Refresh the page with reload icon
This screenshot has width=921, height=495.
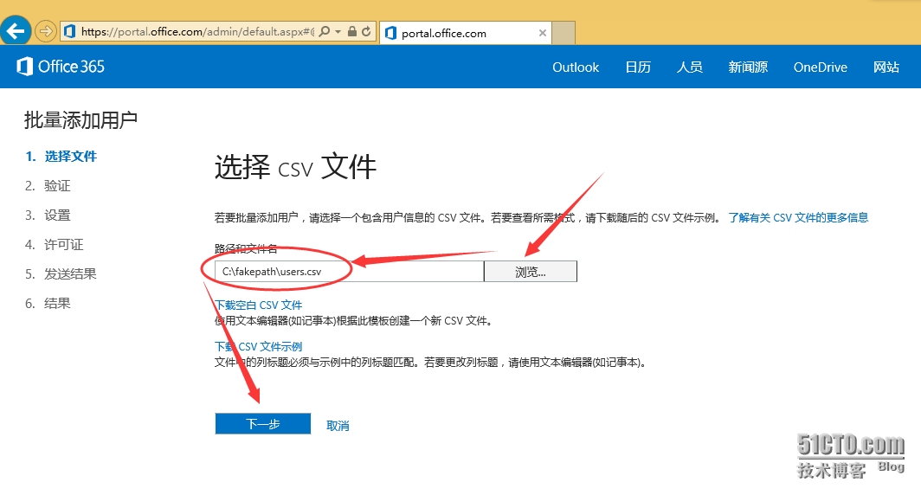click(x=366, y=32)
